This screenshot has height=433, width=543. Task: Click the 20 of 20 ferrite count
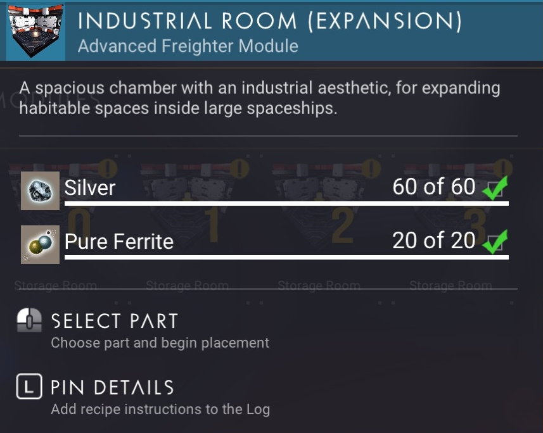[434, 241]
